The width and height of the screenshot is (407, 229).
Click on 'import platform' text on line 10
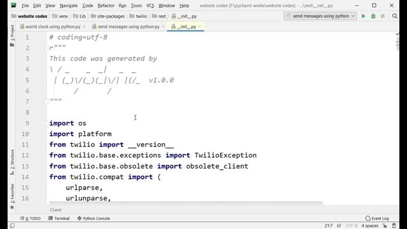[81, 134]
